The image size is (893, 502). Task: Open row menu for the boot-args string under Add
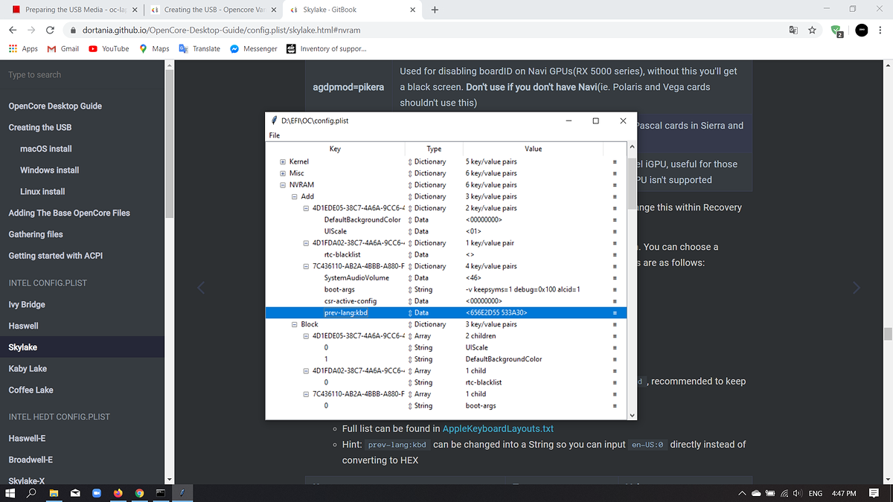tap(615, 289)
